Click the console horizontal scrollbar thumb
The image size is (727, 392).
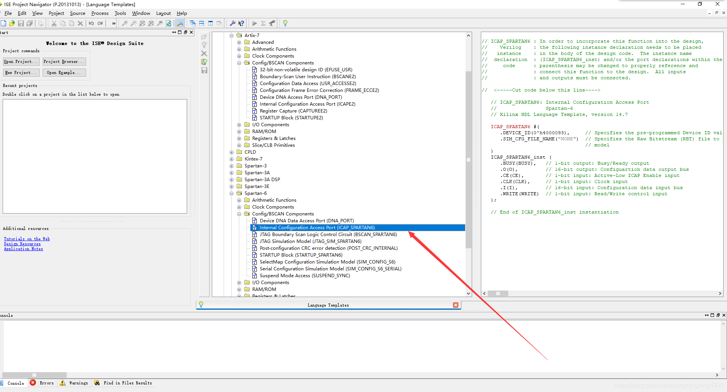click(34, 375)
